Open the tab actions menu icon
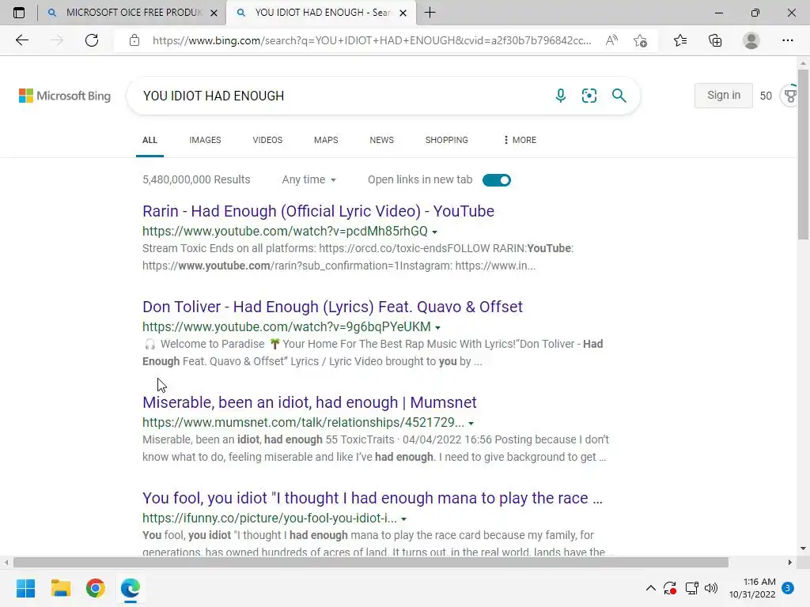Screen dimensions: 810x607 (x=19, y=13)
